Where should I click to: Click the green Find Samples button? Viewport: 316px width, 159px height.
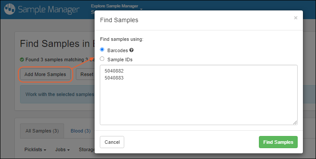click(278, 142)
